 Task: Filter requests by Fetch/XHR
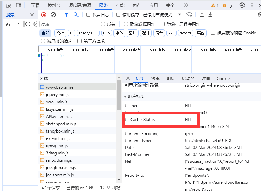point(88,33)
